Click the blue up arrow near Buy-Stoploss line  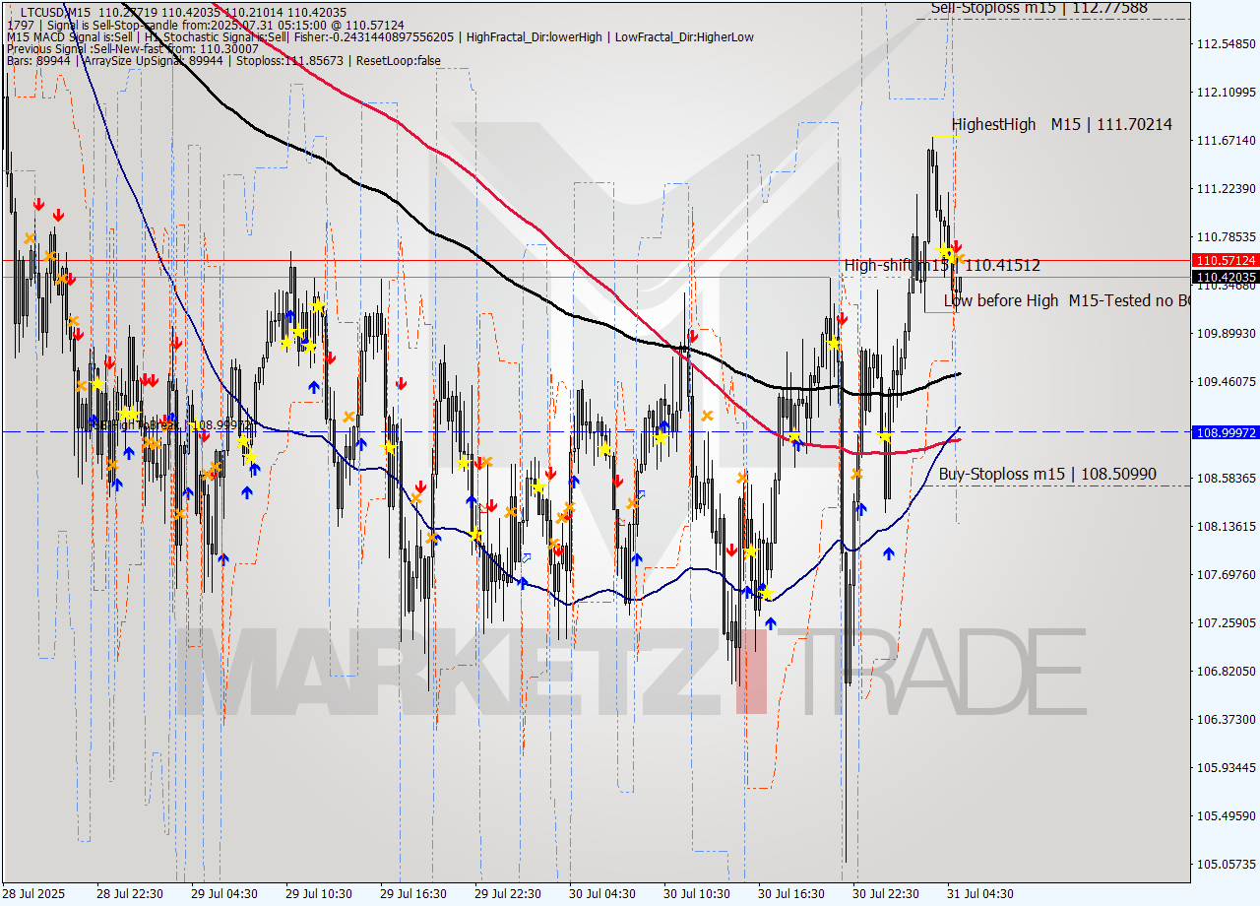tap(889, 553)
